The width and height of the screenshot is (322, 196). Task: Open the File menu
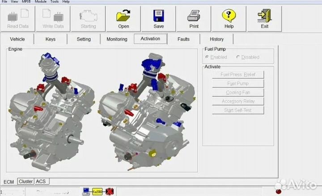coord(4,2)
